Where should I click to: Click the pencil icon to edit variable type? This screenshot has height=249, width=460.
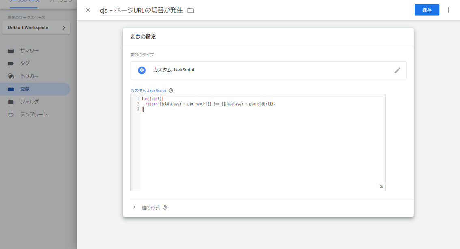pos(397,70)
